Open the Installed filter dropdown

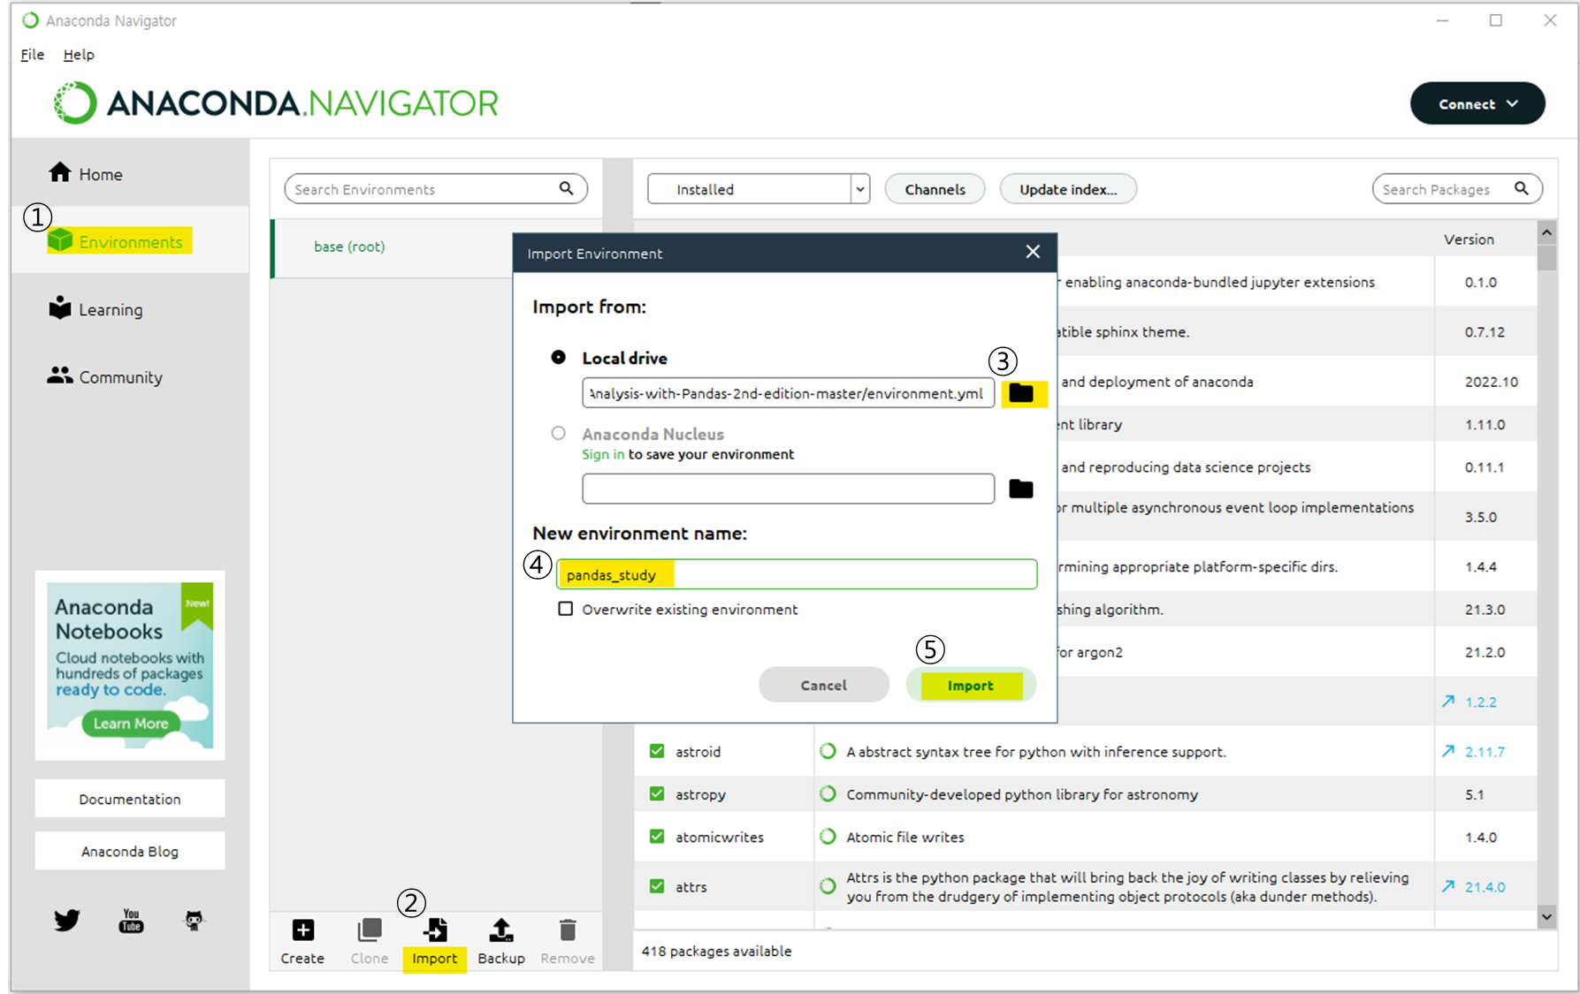[x=759, y=189]
